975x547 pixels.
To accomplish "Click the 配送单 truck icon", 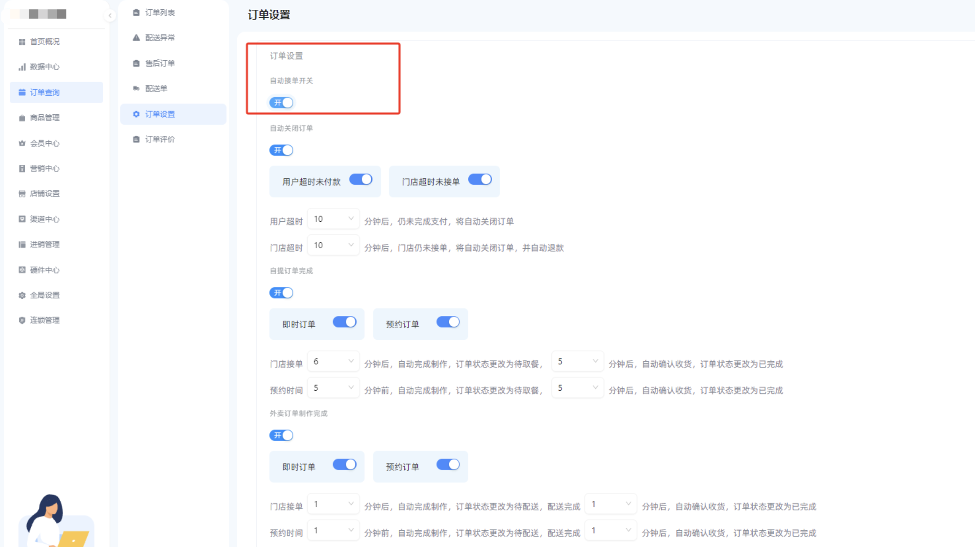I will pyautogui.click(x=136, y=88).
